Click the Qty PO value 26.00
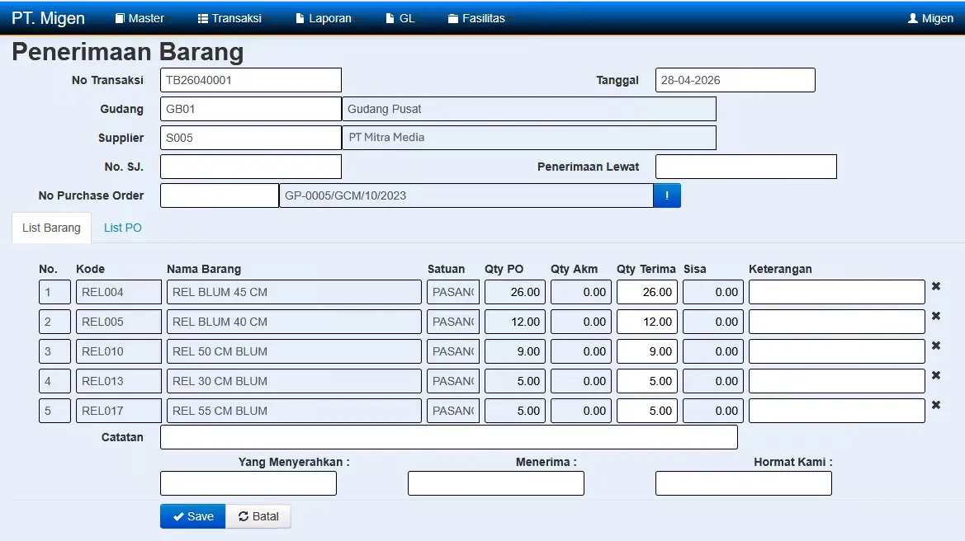965x541 pixels. [515, 292]
